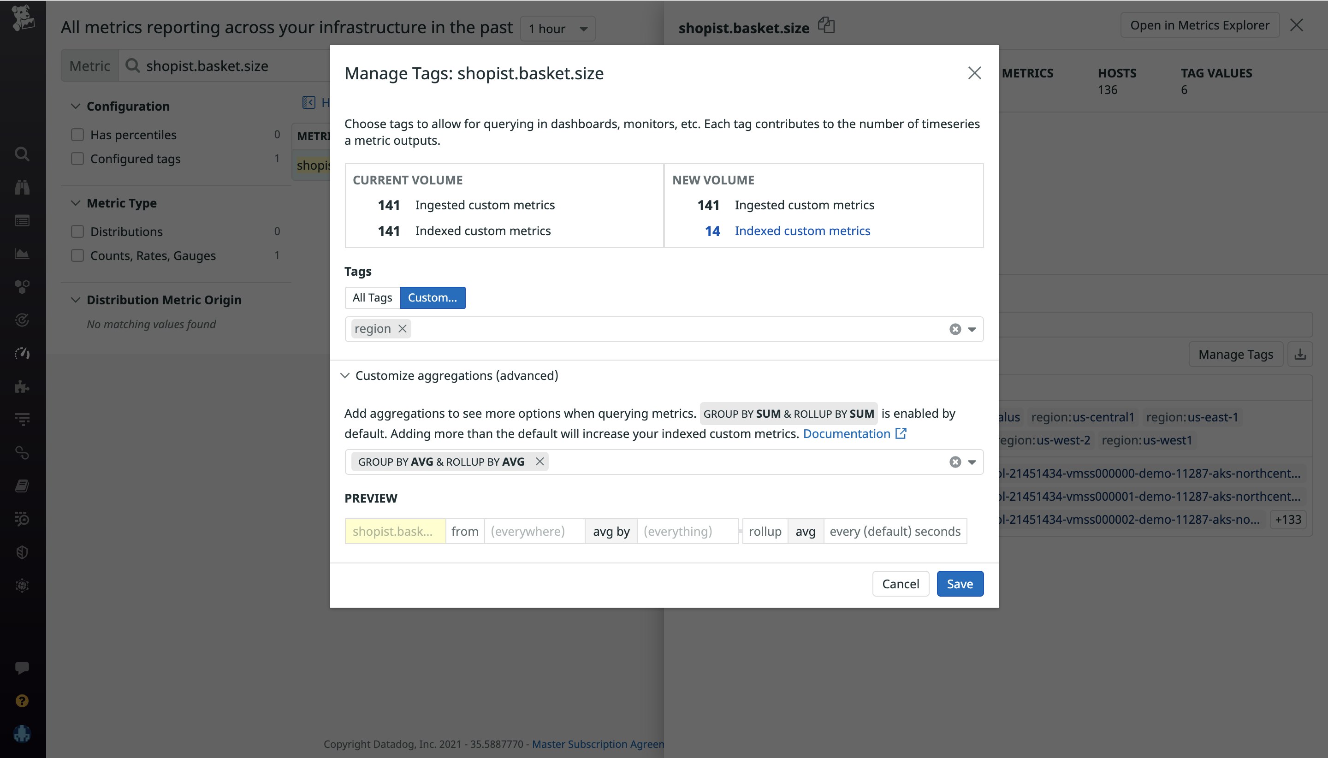1328x758 pixels.
Task: Open the Infrastructure host map icon
Action: 22,286
